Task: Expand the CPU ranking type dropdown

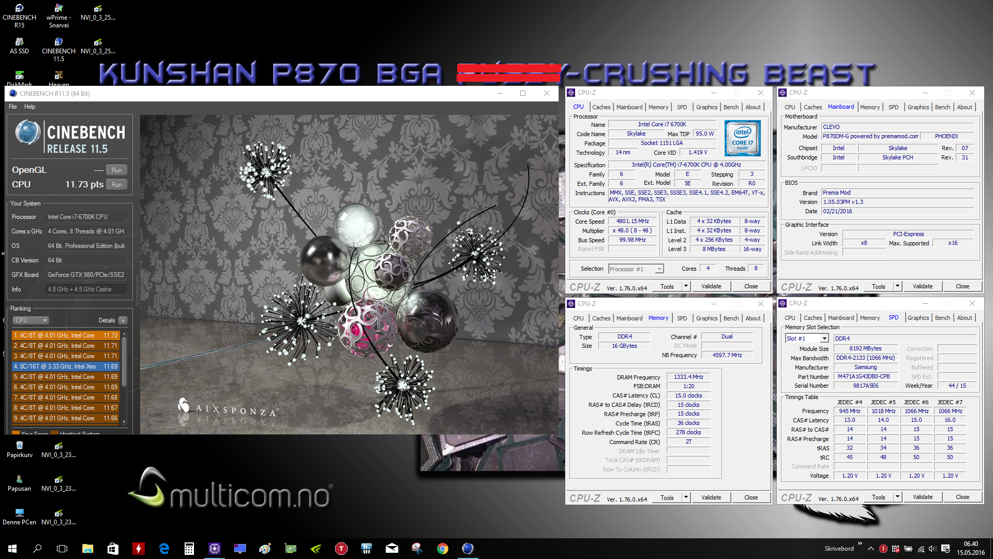Action: tap(31, 320)
